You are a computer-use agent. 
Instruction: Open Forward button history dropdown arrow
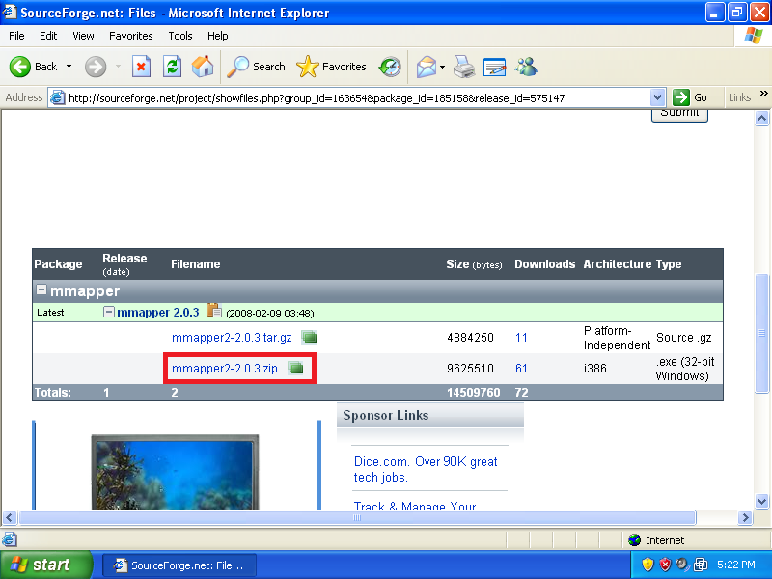[x=118, y=67]
